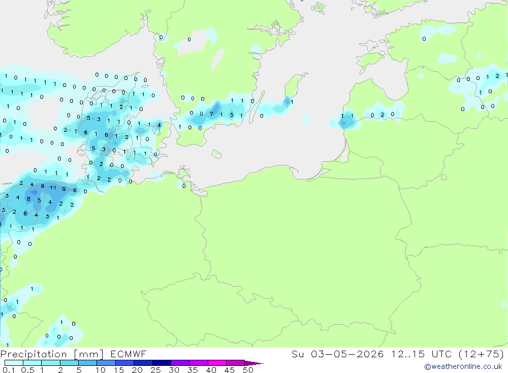Click the '(12+75)' forecast offset text
Viewport: 508px width, 373px height.
[x=481, y=354]
